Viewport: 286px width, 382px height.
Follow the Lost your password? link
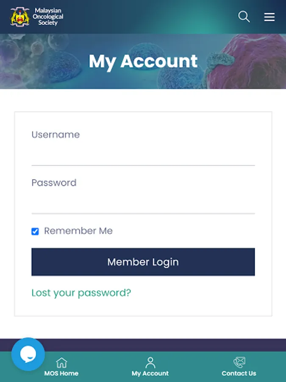tap(81, 293)
